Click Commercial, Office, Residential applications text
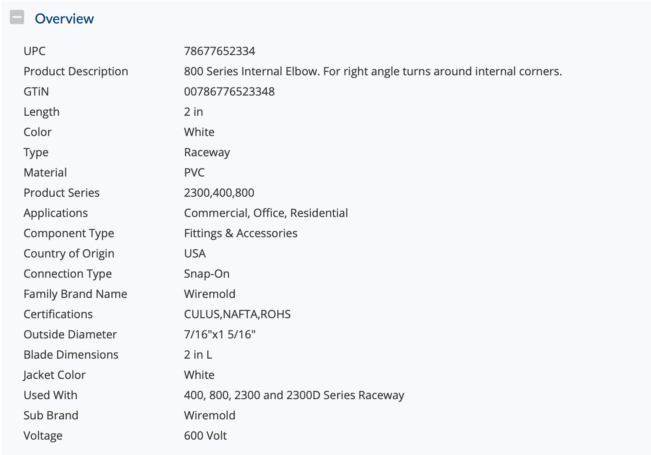The image size is (651, 455). (266, 213)
